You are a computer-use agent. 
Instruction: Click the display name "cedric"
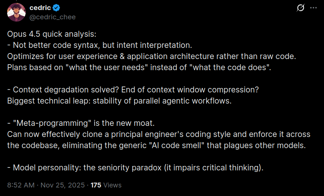point(40,8)
